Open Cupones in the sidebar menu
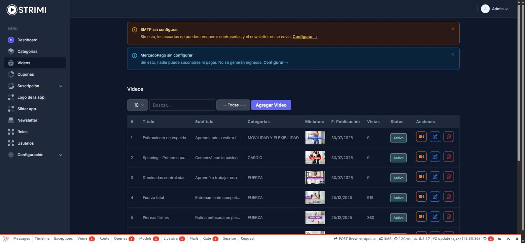Viewport: 525px width, 243px height. (x=35, y=74)
